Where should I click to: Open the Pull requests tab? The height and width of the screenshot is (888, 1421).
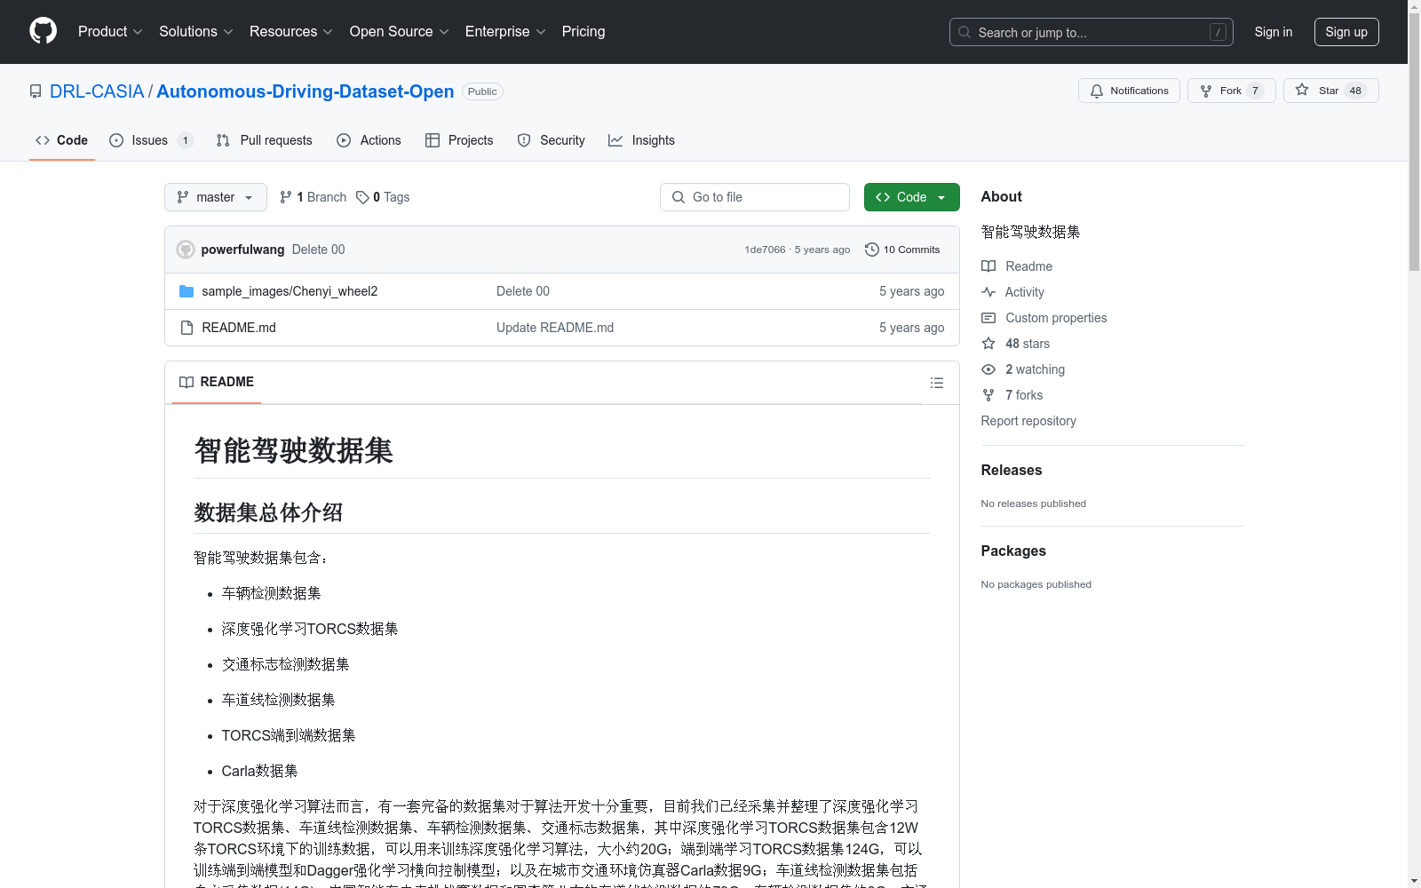coord(265,140)
